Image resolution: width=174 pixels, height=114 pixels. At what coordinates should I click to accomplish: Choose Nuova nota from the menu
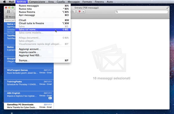pos(43,9)
